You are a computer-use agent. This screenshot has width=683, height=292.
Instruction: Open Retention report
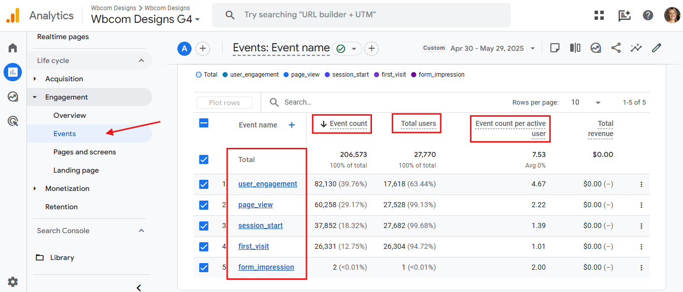click(x=61, y=207)
